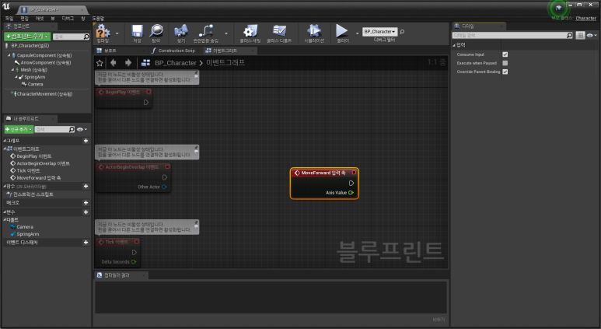Click the Unreal Engine logo icon
This screenshot has height=329, width=601.
[6, 5]
